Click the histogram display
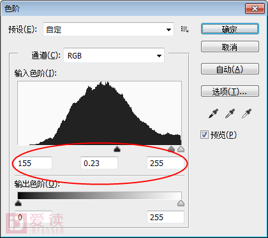 [100, 113]
